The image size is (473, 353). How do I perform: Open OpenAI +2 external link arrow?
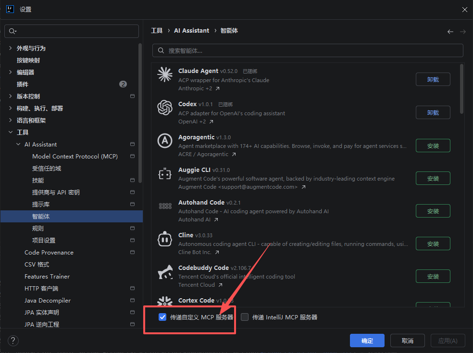[x=211, y=122]
